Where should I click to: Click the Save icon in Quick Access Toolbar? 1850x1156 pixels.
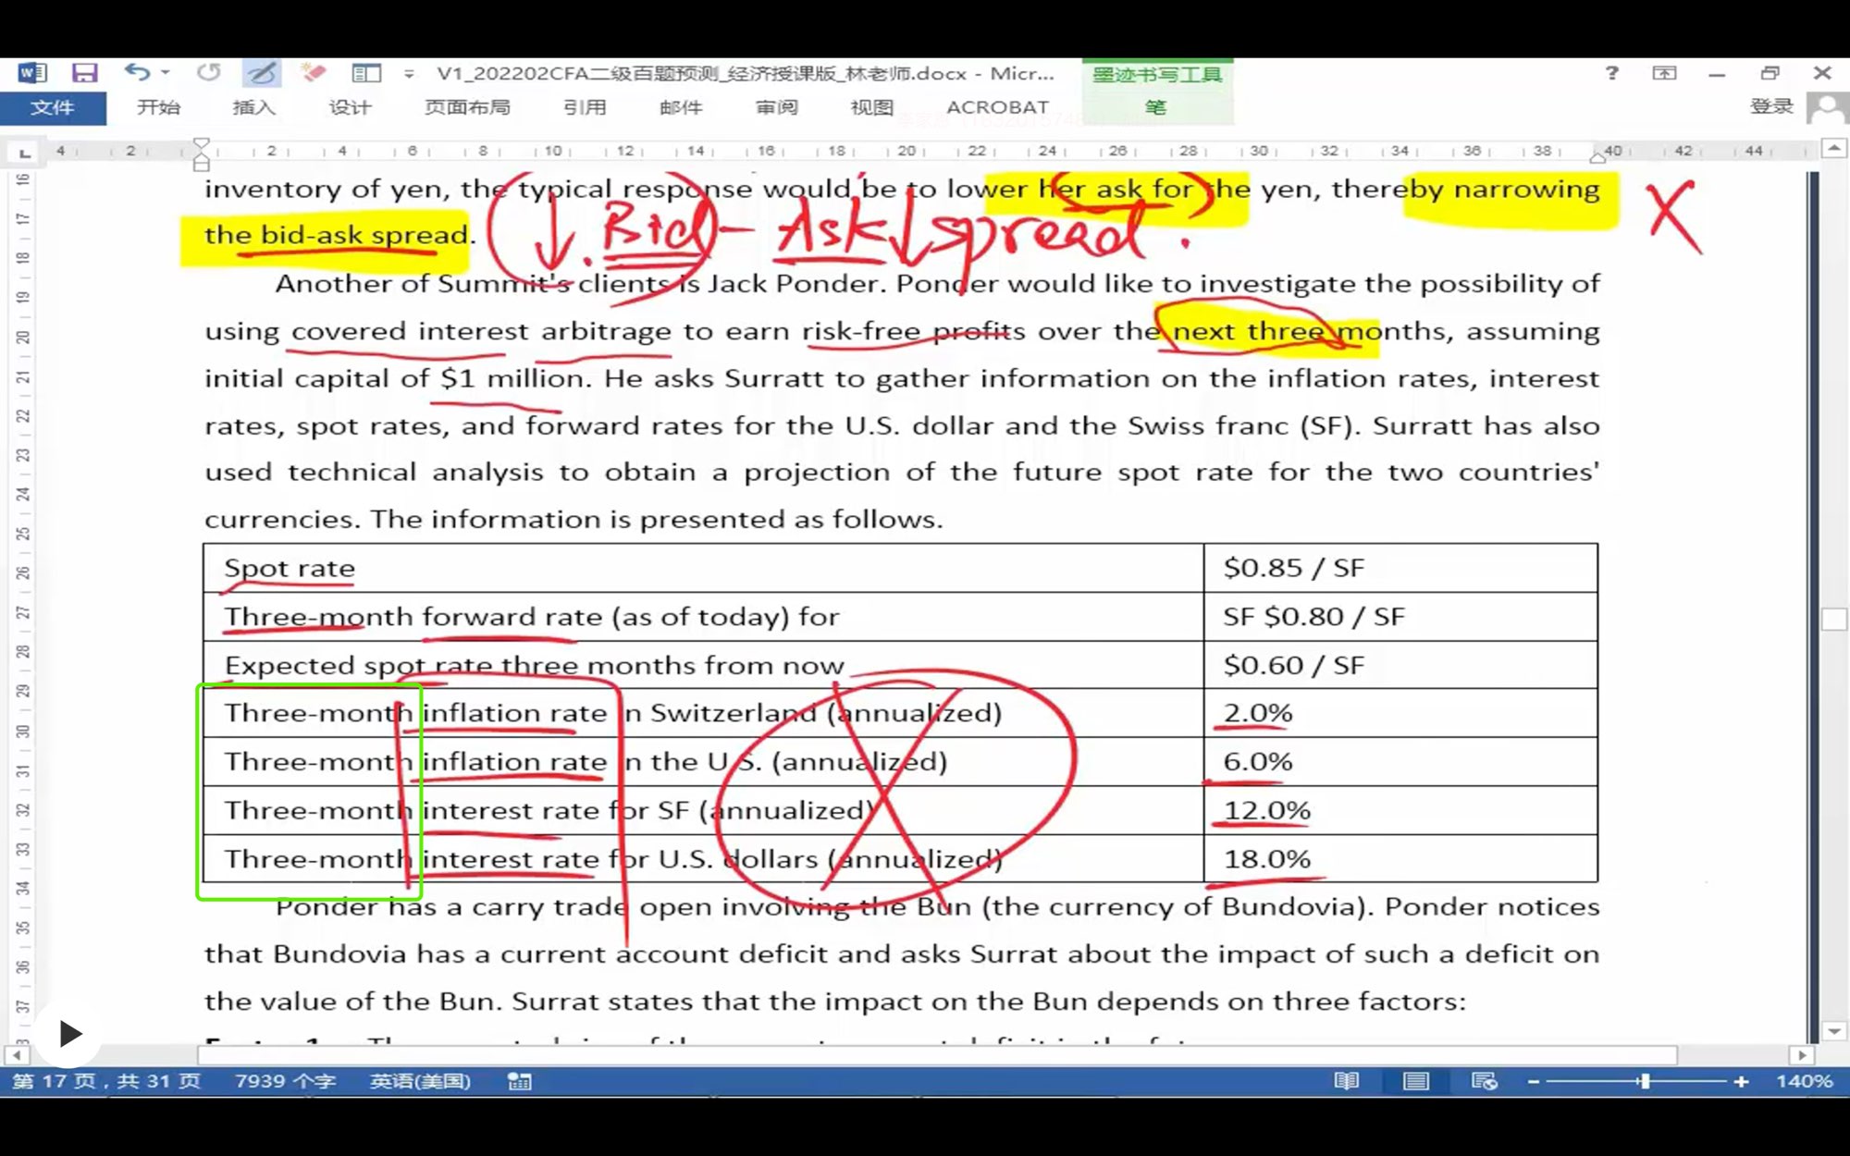85,73
